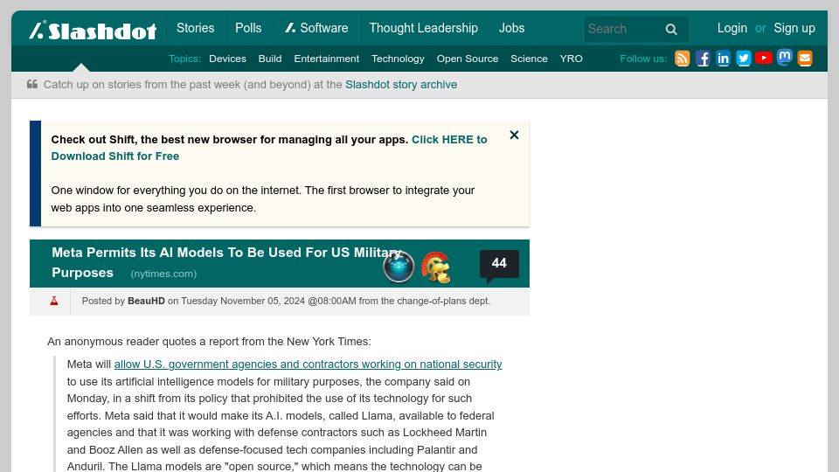Open the 44 comments bubble
Viewport: 839px width, 472px height.
click(x=499, y=264)
